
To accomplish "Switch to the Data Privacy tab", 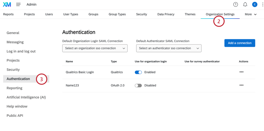I will point(166,14).
